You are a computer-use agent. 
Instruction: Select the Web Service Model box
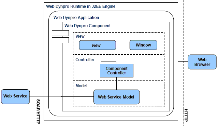click(117, 97)
